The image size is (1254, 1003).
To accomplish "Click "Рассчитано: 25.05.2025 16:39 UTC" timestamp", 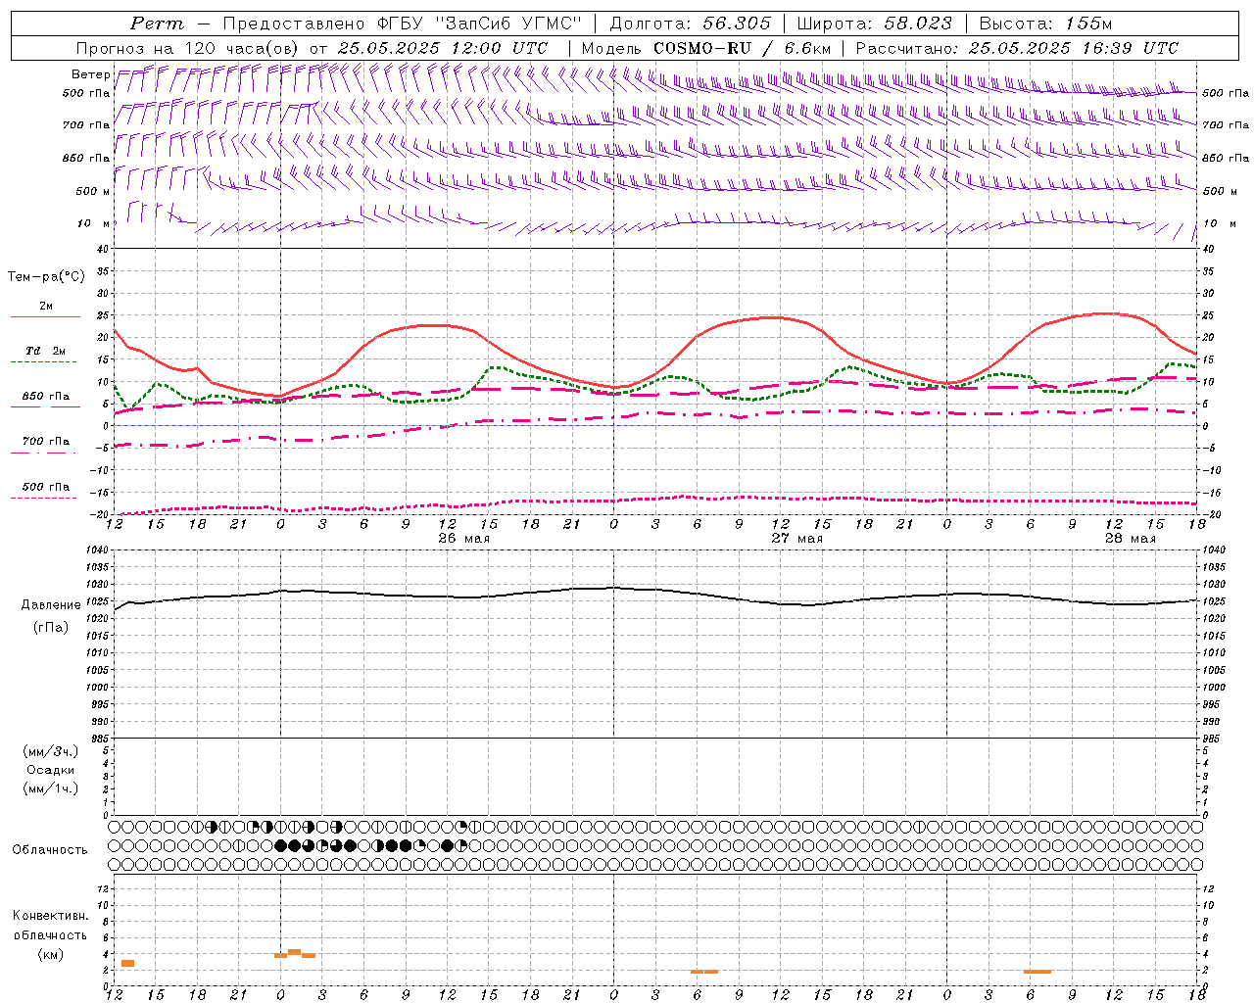I will pos(1017,48).
